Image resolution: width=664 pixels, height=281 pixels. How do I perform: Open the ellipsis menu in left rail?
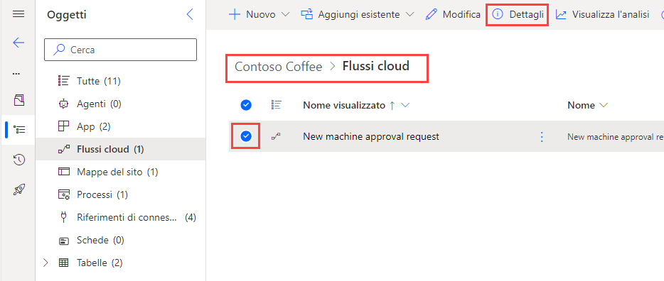(x=16, y=74)
